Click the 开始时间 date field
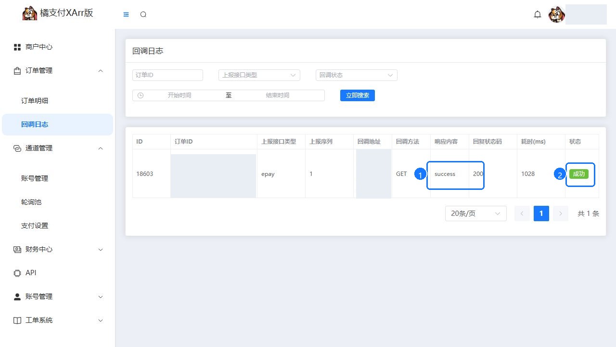The image size is (616, 347). [179, 95]
